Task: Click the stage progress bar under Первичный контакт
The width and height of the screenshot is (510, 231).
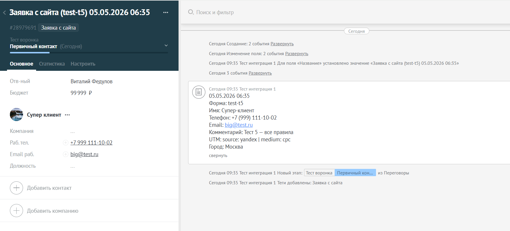Action: pos(89,53)
